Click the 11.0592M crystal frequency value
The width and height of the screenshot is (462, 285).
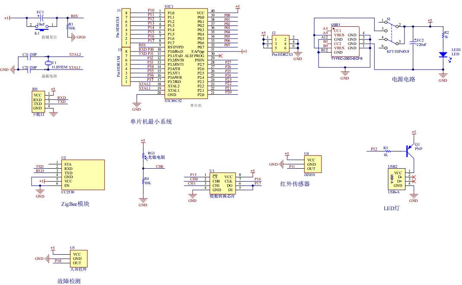coord(60,67)
